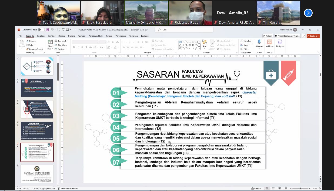Open the Designer pane

(280, 42)
